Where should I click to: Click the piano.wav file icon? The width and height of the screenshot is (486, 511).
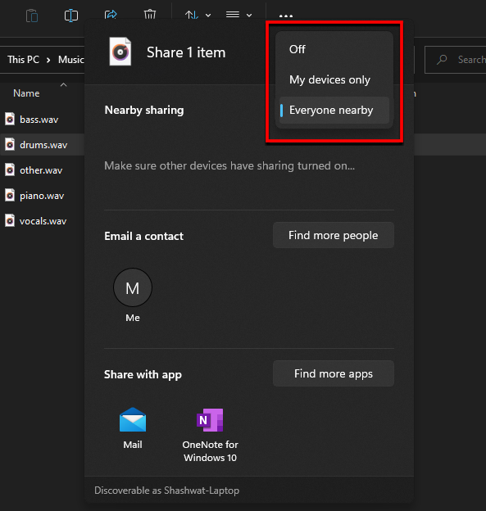[x=10, y=196]
